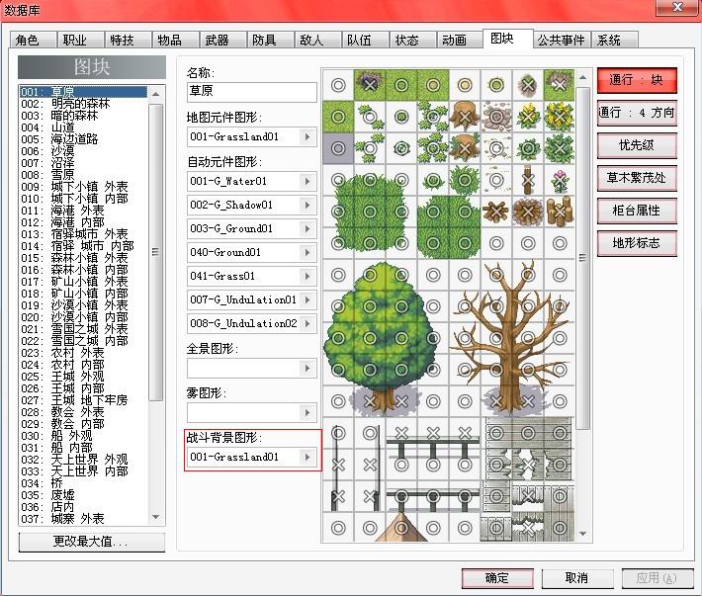The image size is (702, 596).
Task: Open the 雾图形 fog dropdown
Action: click(x=307, y=412)
